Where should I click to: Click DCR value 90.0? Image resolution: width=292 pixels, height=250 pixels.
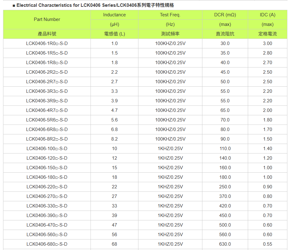pos(225,139)
